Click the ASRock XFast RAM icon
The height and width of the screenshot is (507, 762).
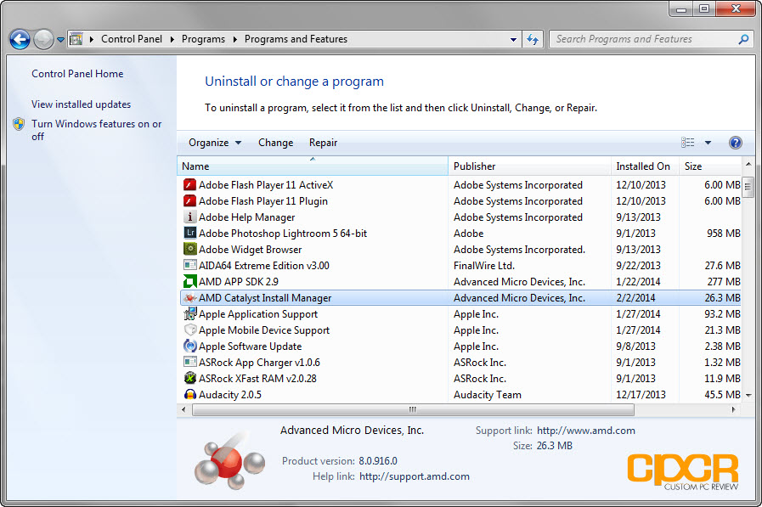[189, 378]
